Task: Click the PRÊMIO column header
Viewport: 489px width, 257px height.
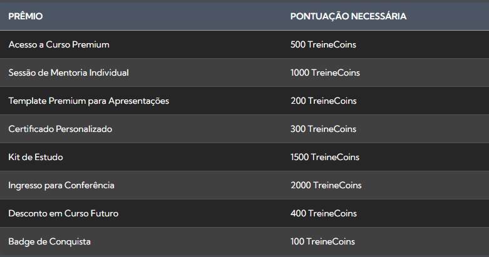Action: [x=26, y=16]
